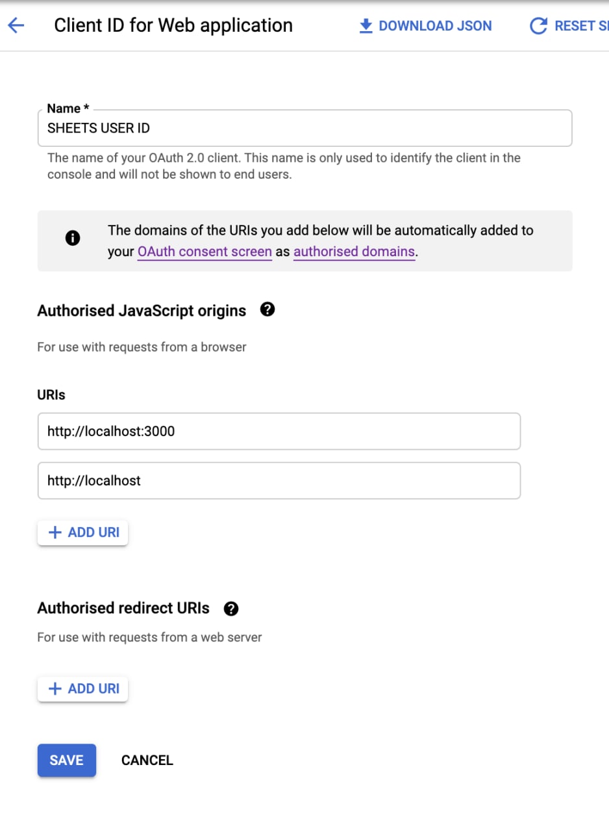Edit the http://localhost URI field

[279, 480]
